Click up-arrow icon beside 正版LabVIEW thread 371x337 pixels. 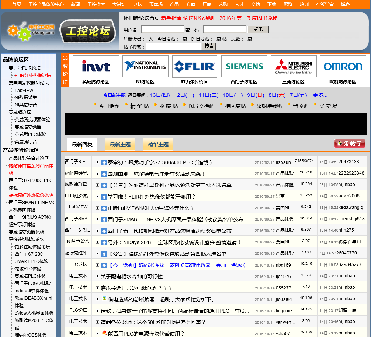pos(104,208)
